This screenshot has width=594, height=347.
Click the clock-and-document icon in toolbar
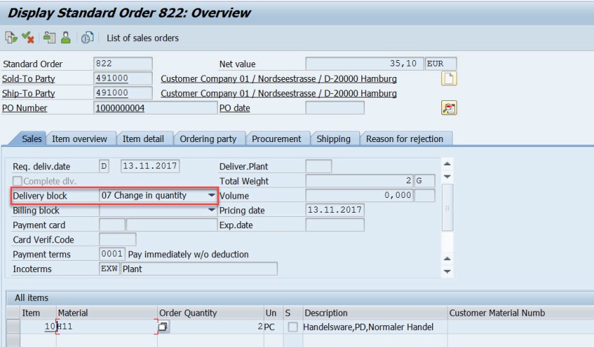click(x=88, y=37)
